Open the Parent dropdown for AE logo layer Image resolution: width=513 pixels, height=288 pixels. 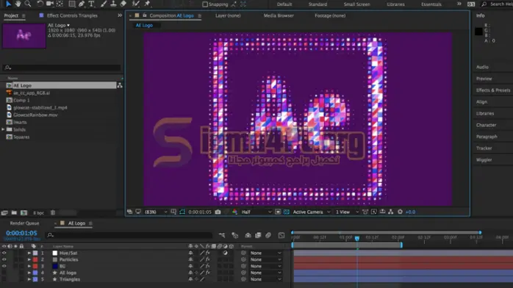(265, 273)
